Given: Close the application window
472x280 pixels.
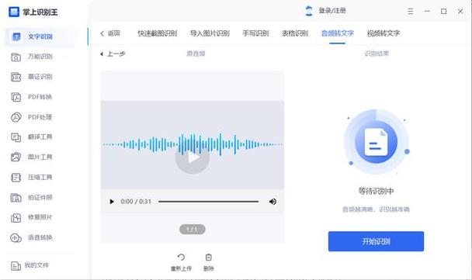Looking at the screenshot, I should click(x=460, y=11).
